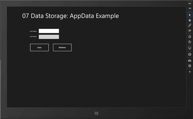Tap the Windows logo button on the bezel

pos(96,113)
